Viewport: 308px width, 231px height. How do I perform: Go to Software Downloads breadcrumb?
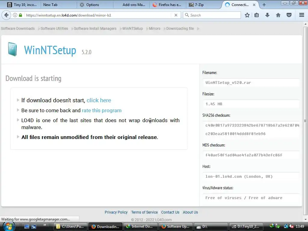click(x=18, y=29)
